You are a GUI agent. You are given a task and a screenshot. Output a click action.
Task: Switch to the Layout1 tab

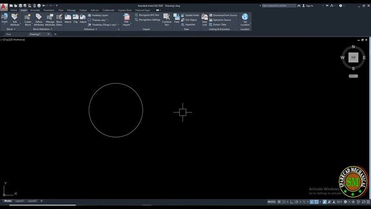coord(20,201)
